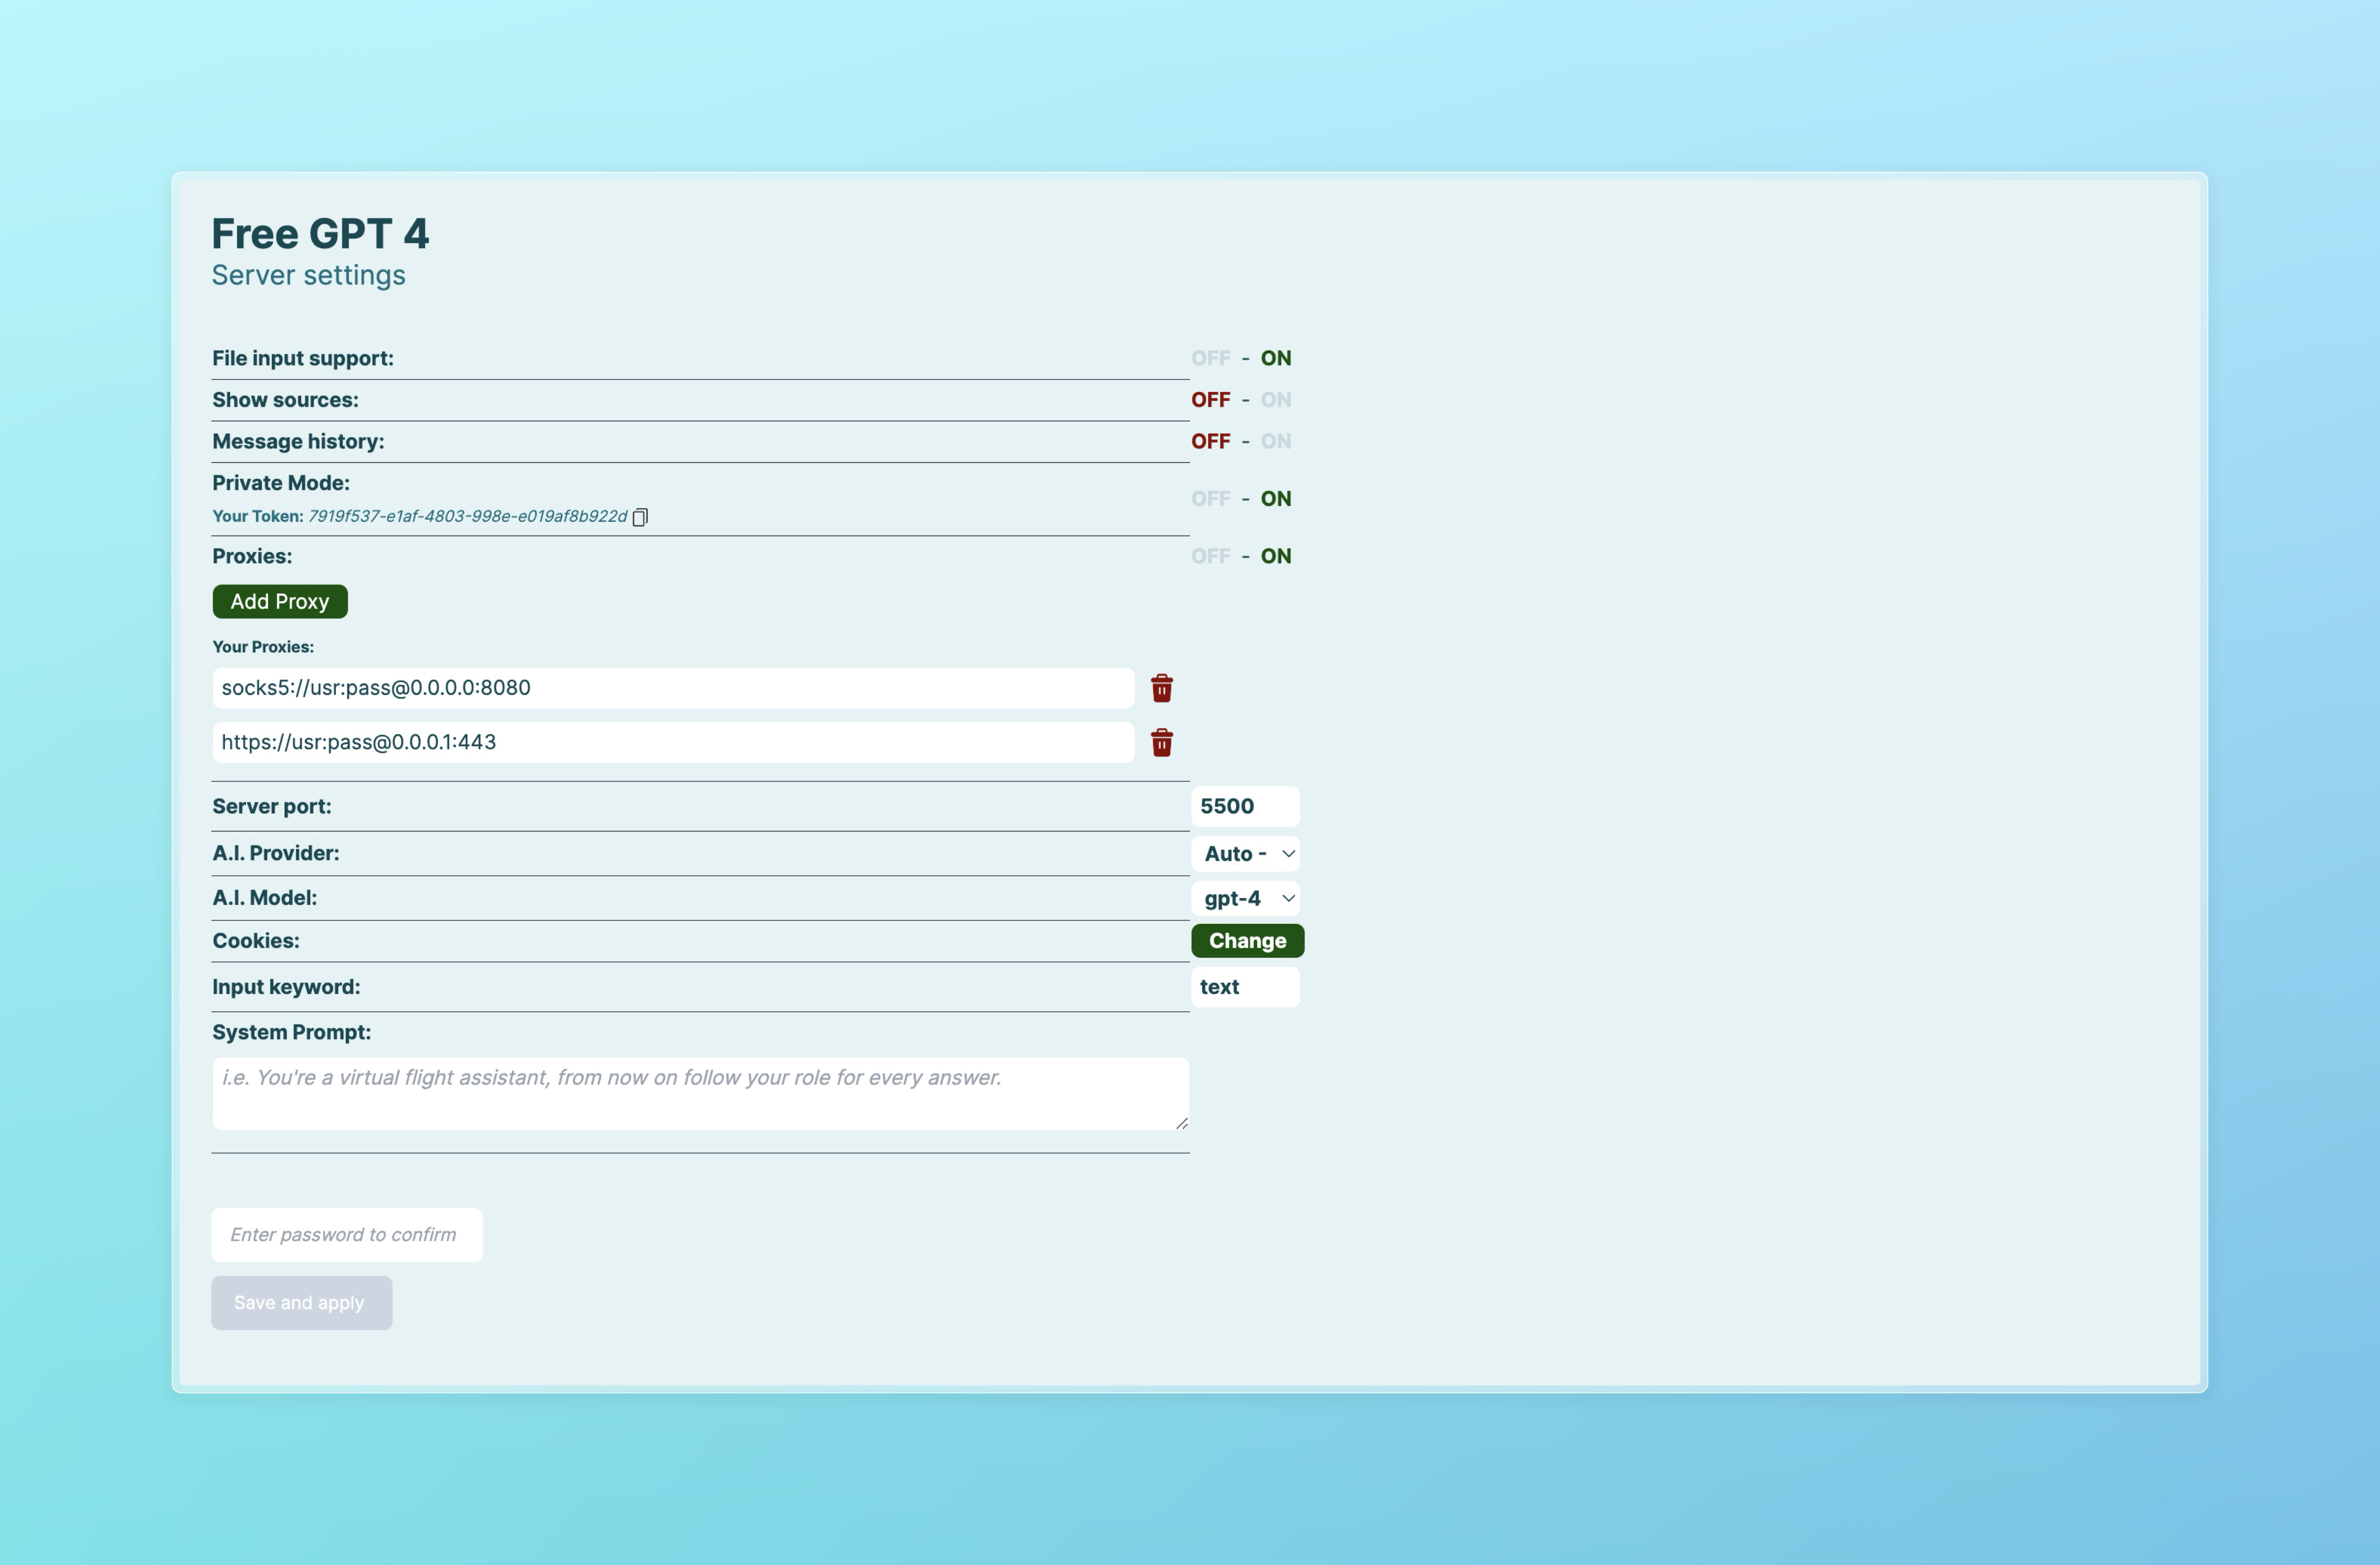The image size is (2380, 1565).
Task: Turn on Show sources
Action: click(x=1275, y=400)
